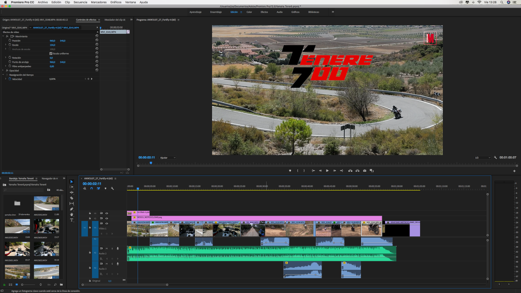Screen dimensions: 521x293
Task: Expand the Filtro antiparpadeo parameter
Action: pyautogui.click(x=6, y=66)
